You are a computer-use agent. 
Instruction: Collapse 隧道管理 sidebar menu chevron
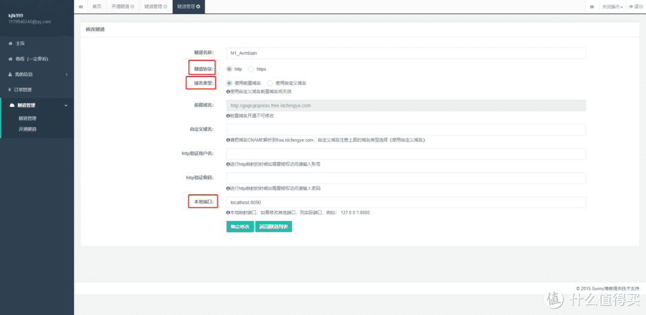coord(66,105)
